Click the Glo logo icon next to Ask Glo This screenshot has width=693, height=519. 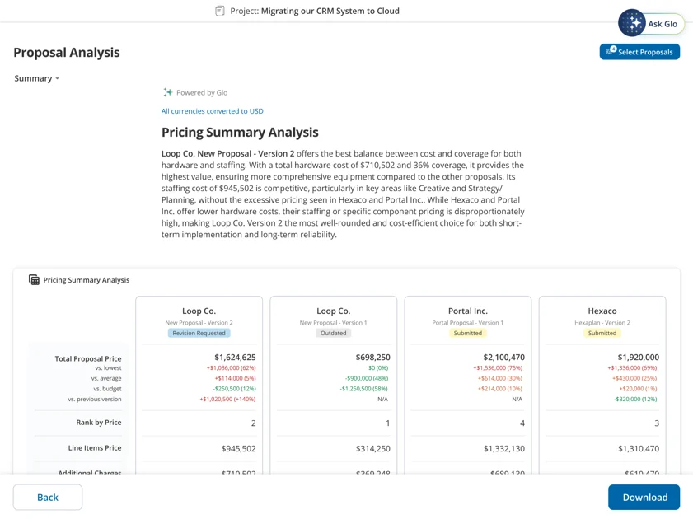pyautogui.click(x=632, y=23)
